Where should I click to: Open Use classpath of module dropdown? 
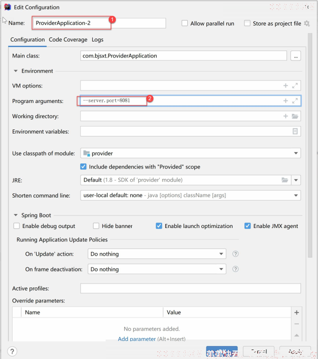tap(190, 153)
